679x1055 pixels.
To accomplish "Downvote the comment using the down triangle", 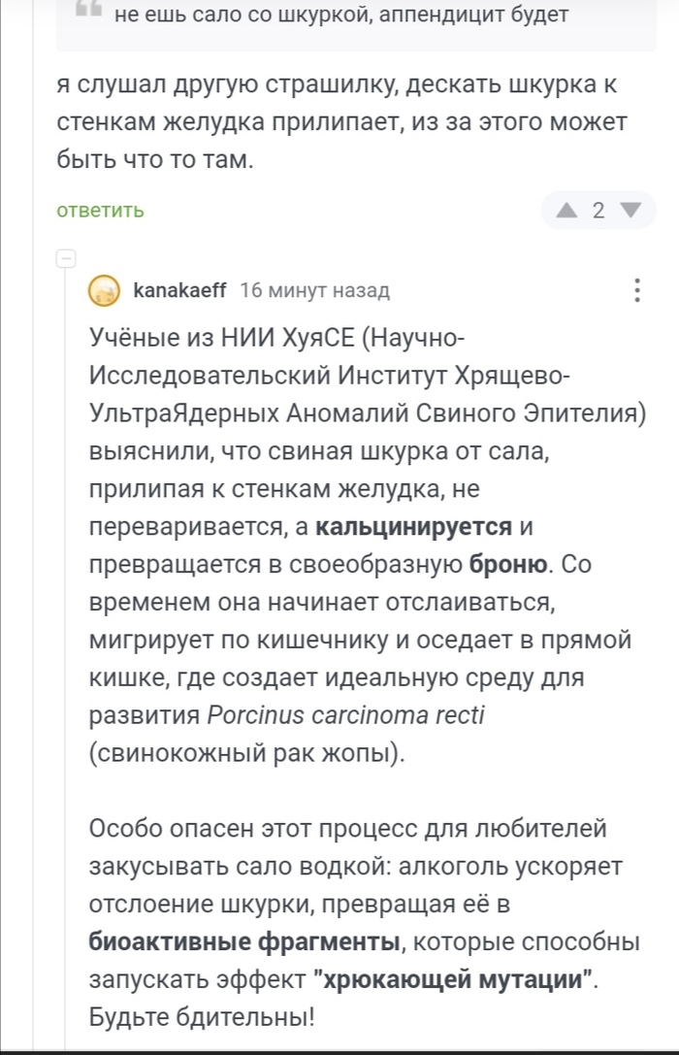I will (629, 209).
